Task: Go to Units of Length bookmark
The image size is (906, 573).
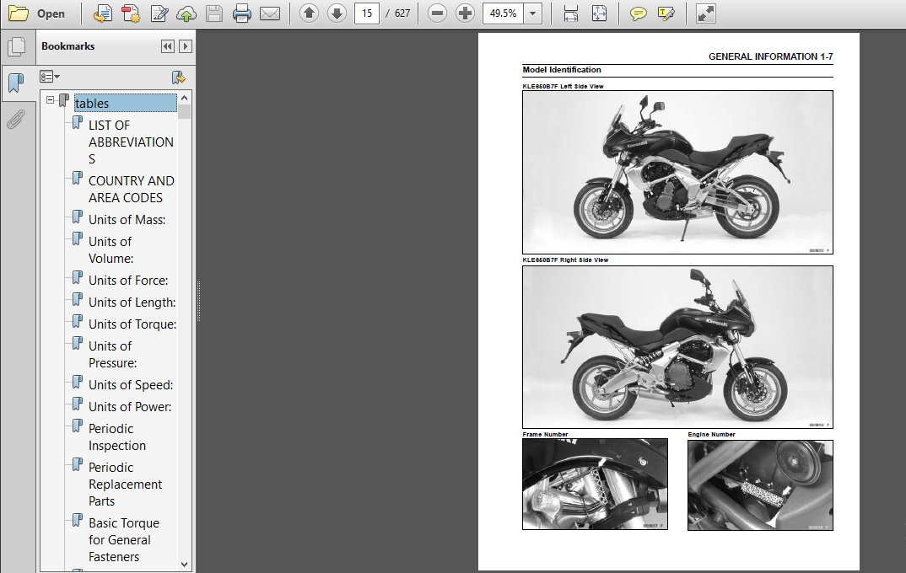Action: 132,303
